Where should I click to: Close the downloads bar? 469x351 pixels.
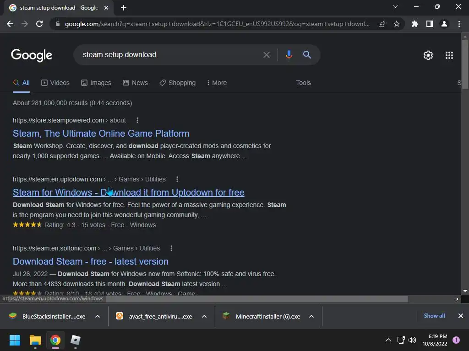click(x=461, y=316)
